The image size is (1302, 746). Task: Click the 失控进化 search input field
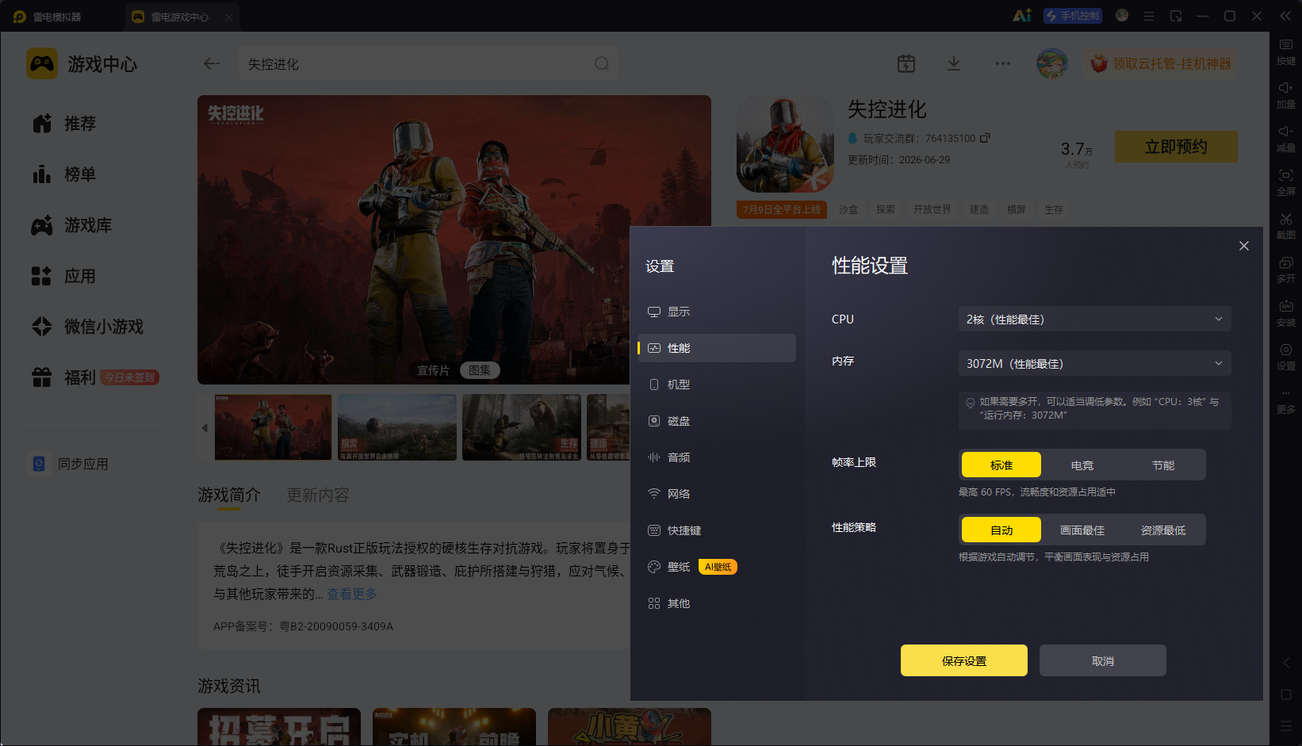428,63
